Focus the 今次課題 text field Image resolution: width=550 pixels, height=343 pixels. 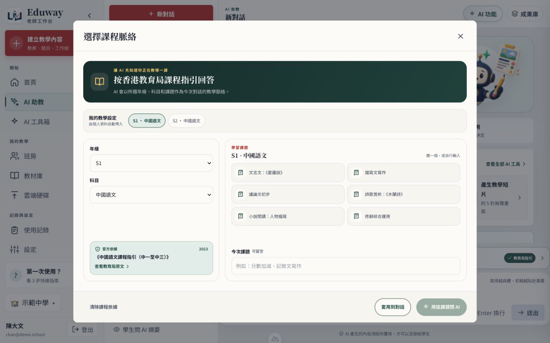346,266
